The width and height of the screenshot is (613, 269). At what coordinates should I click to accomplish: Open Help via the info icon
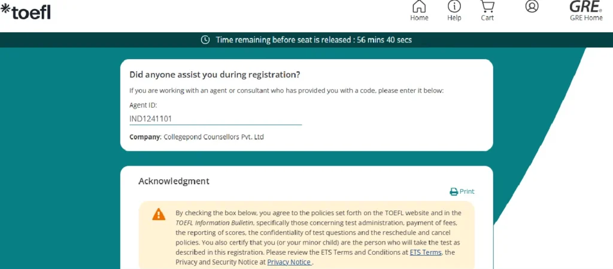(454, 7)
